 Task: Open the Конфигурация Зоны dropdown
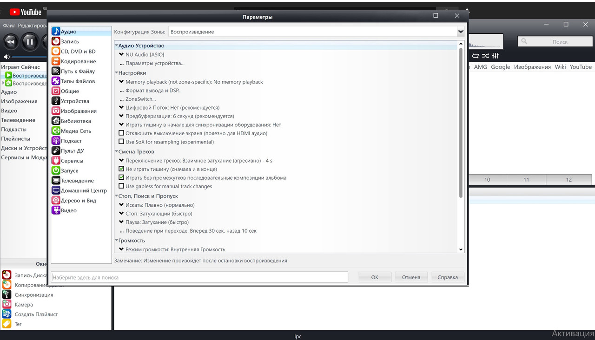click(461, 32)
